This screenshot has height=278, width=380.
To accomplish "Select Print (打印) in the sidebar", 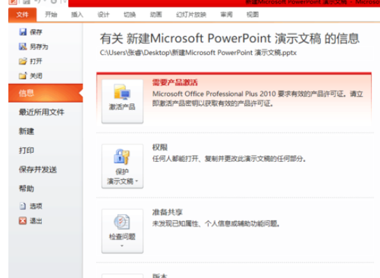I will [26, 151].
